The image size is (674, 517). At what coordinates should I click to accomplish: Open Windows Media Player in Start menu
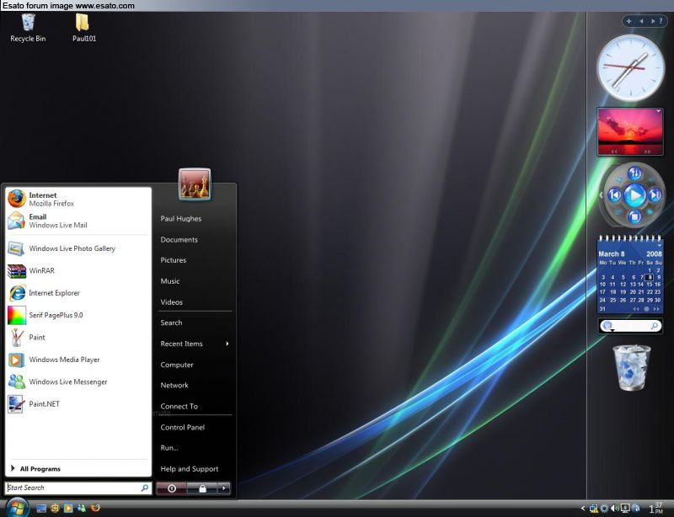click(x=78, y=360)
